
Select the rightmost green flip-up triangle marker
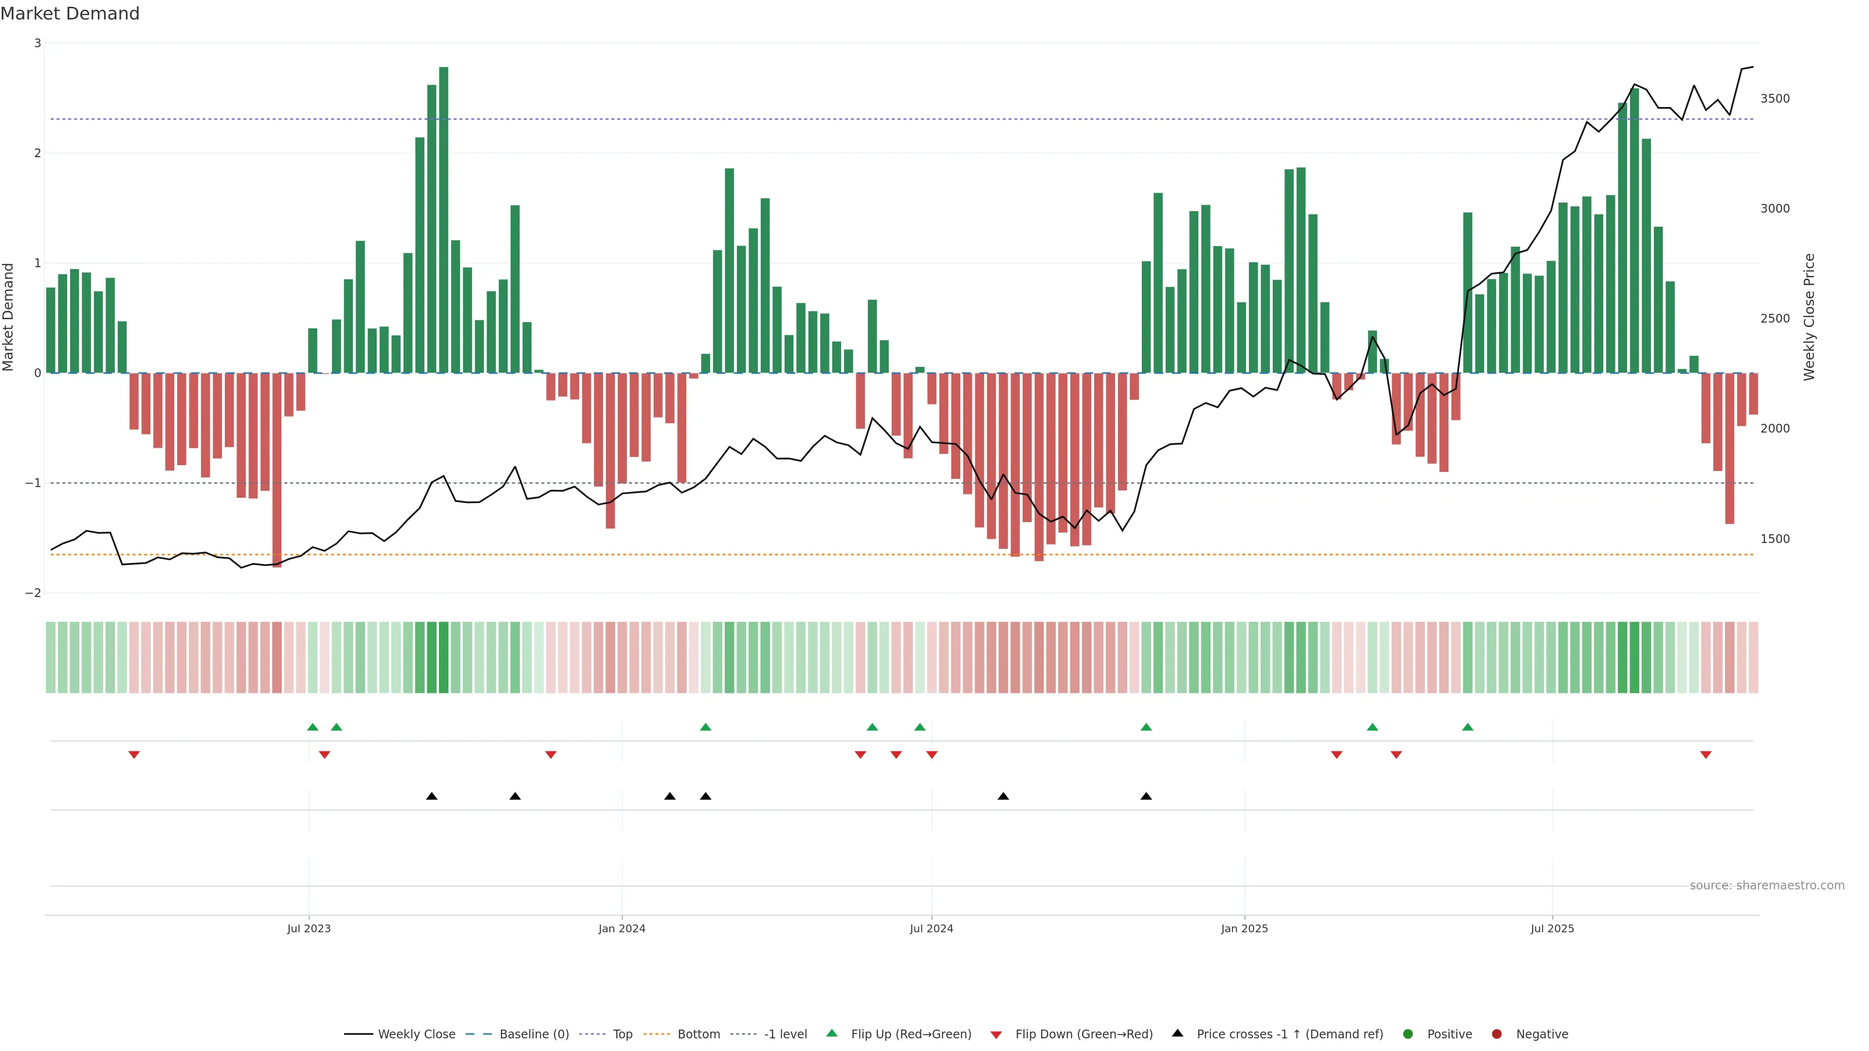pyautogui.click(x=1467, y=727)
